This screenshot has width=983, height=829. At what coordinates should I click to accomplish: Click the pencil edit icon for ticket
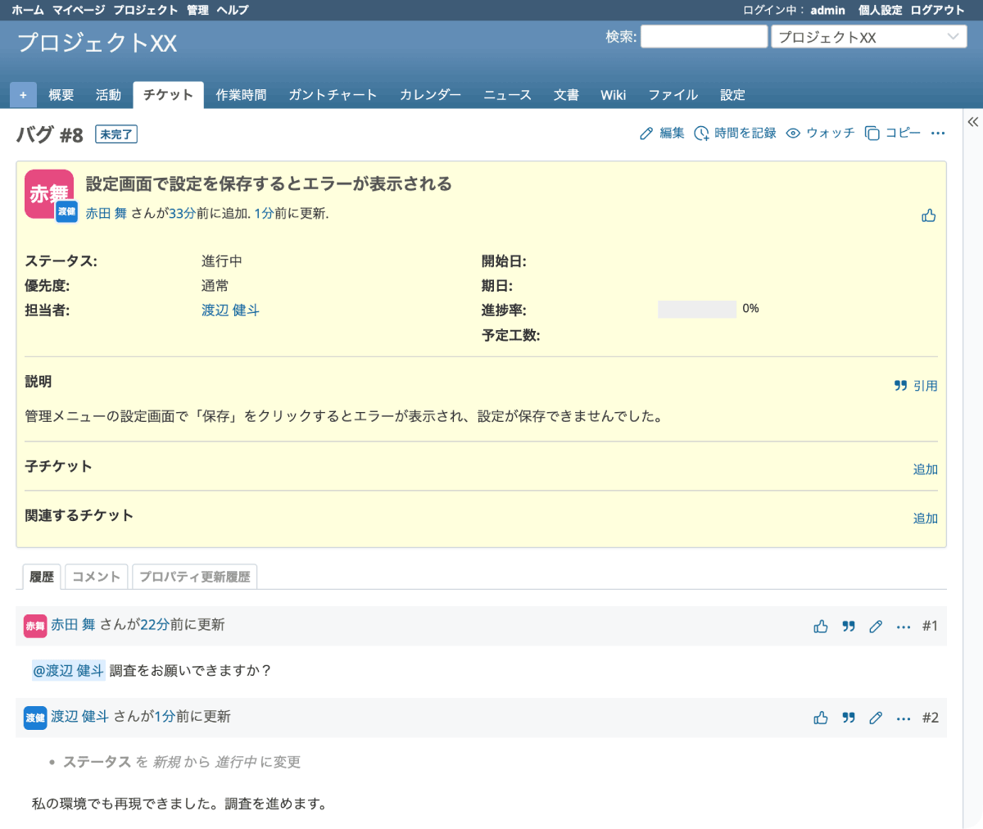tap(647, 134)
